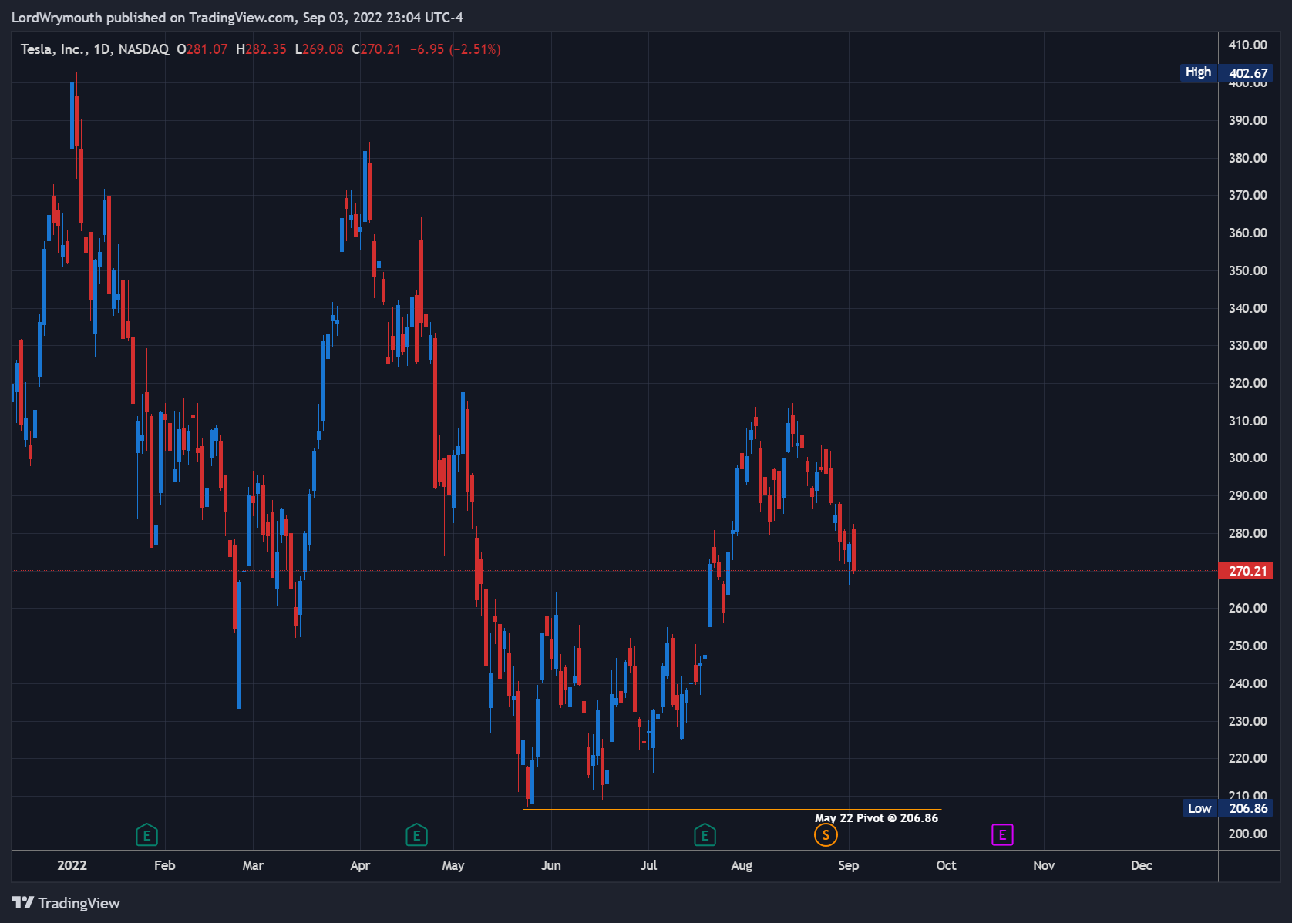
Task: Click the open value 281.07
Action: (207, 49)
